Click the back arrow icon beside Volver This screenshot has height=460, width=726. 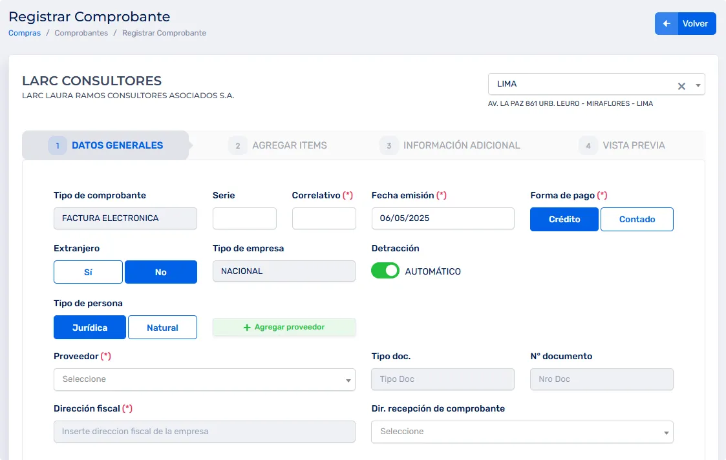[667, 24]
